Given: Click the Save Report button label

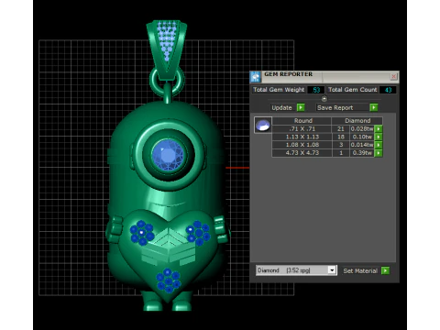Looking at the screenshot, I should pyautogui.click(x=335, y=108).
